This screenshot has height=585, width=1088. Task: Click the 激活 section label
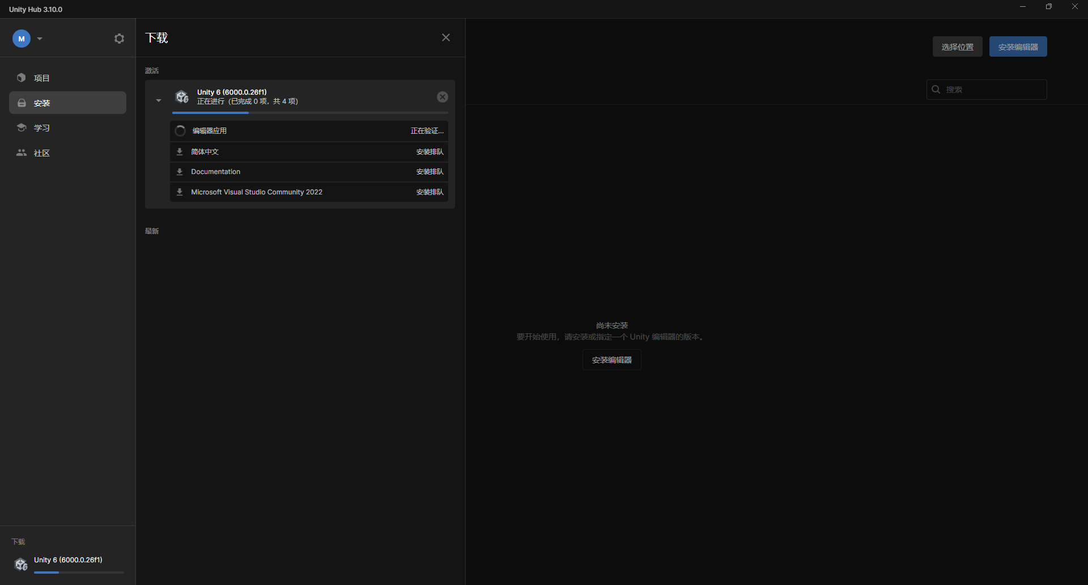[152, 71]
